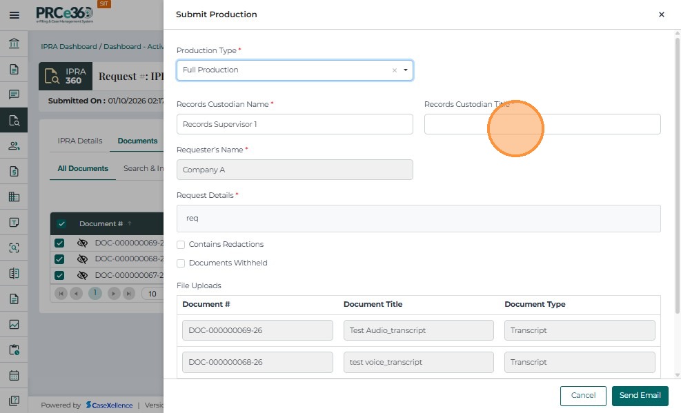Open the hamburger navigation menu
This screenshot has height=413, width=681.
(x=14, y=14)
